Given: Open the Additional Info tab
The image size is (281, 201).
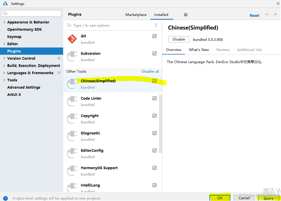Looking at the screenshot, I should coord(249,50).
